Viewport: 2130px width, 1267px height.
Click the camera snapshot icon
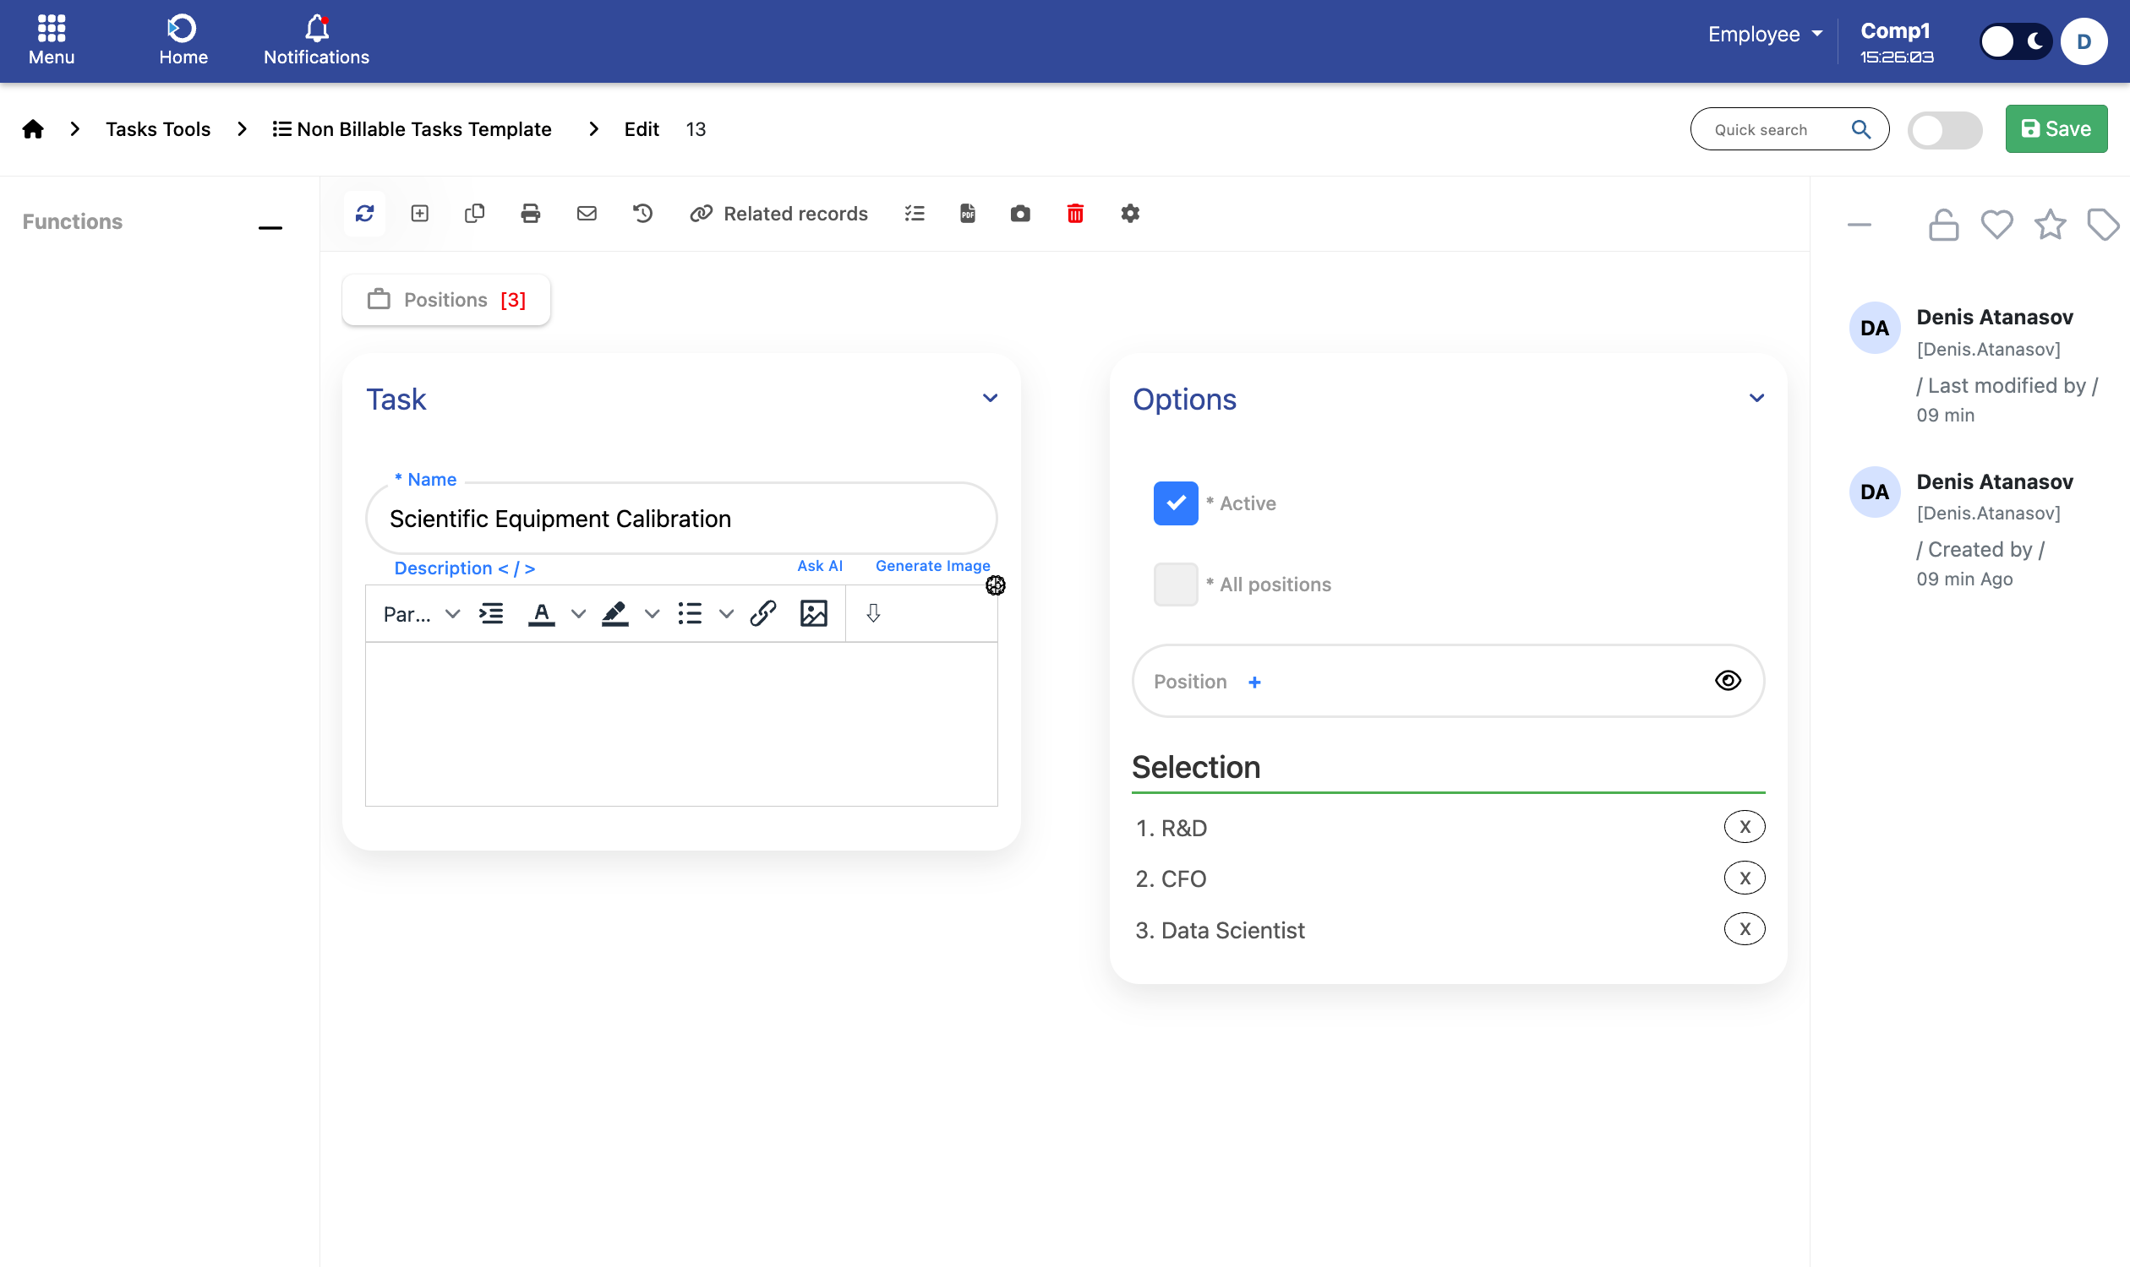[x=1020, y=214]
